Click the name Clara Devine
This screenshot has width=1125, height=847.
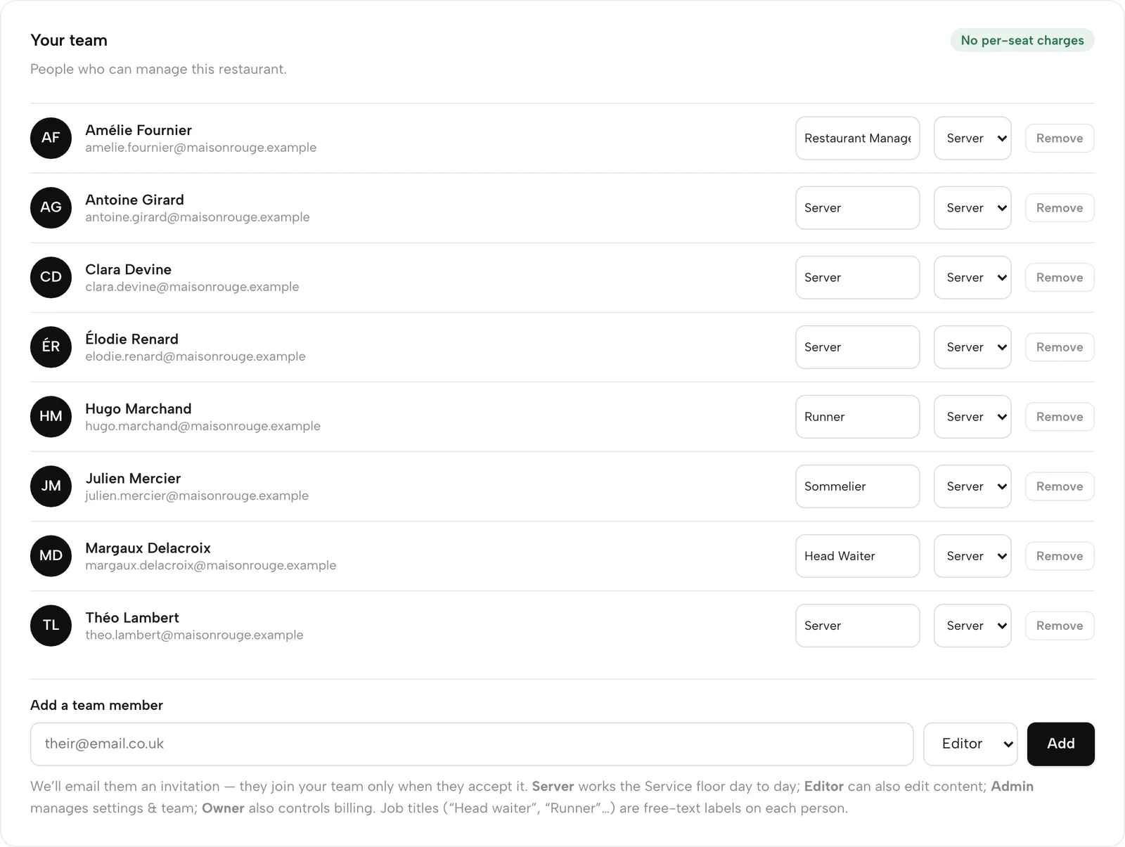(x=128, y=269)
